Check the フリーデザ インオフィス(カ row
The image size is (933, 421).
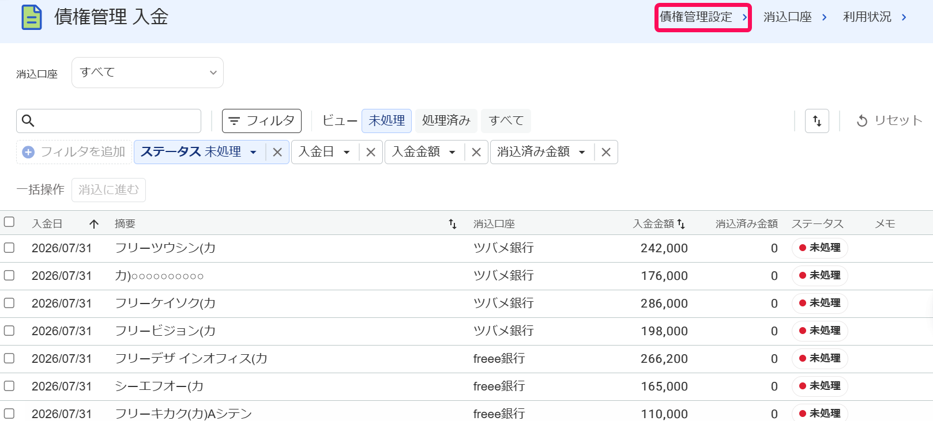point(9,358)
